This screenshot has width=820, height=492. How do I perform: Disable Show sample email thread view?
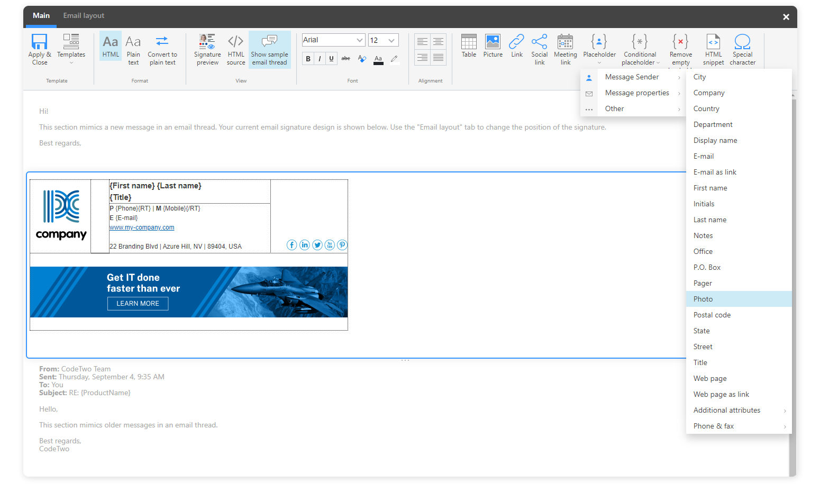pyautogui.click(x=269, y=49)
